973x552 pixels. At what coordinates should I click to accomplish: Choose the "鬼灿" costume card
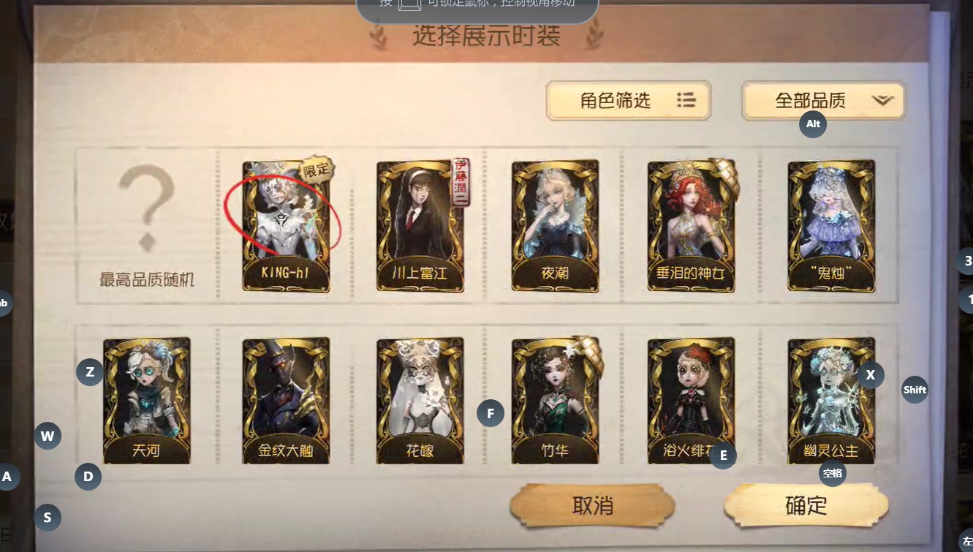pyautogui.click(x=831, y=225)
